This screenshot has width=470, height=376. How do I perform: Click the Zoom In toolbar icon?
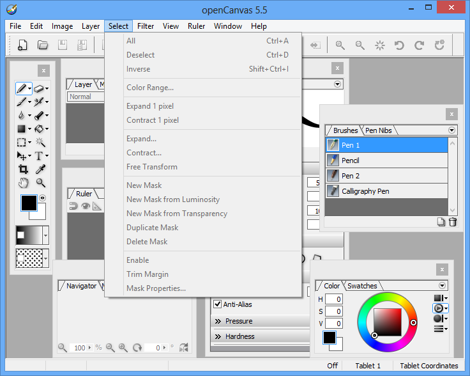click(340, 45)
